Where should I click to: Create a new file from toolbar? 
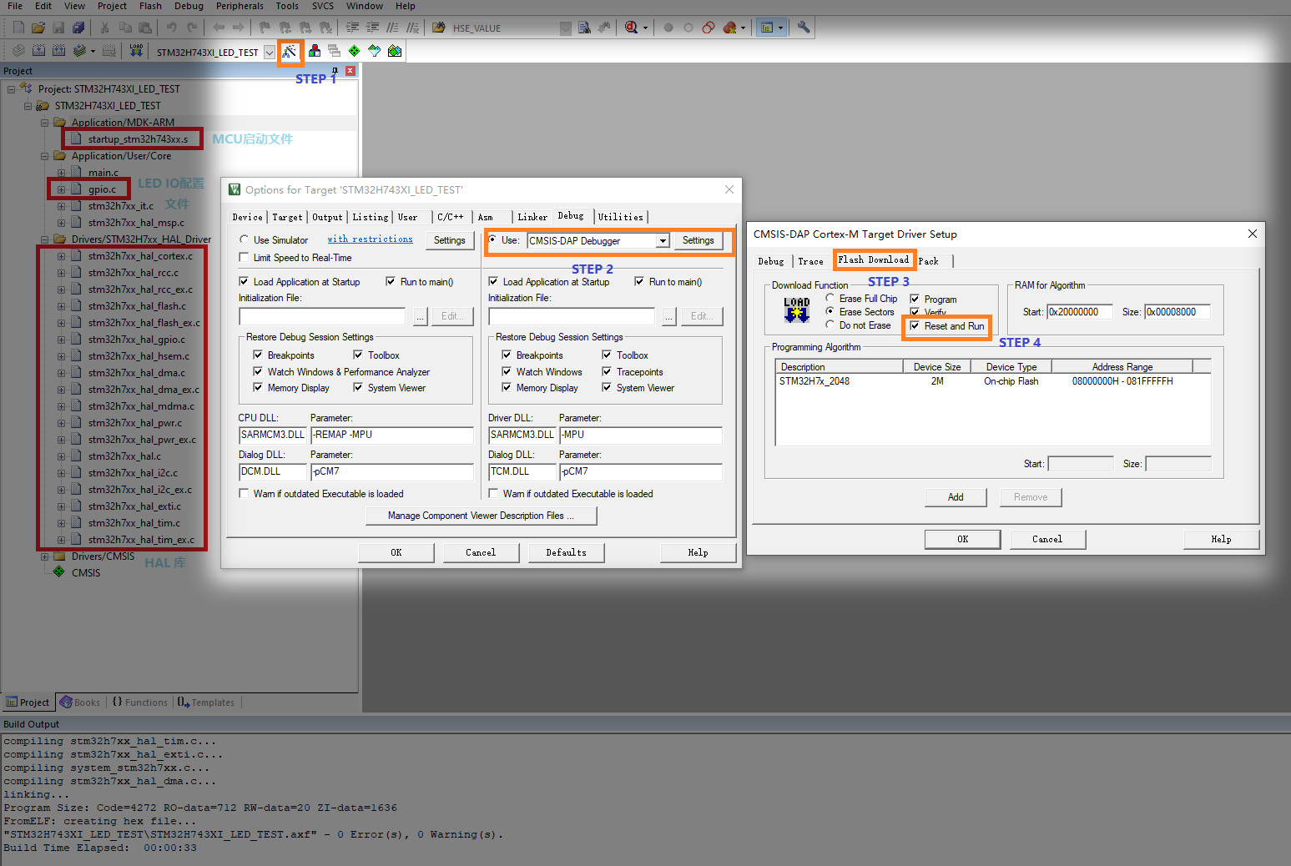[x=18, y=28]
